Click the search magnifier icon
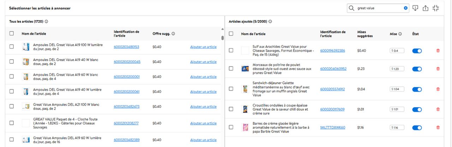Image resolution: width=452 pixels, height=147 pixels. pos(352,8)
